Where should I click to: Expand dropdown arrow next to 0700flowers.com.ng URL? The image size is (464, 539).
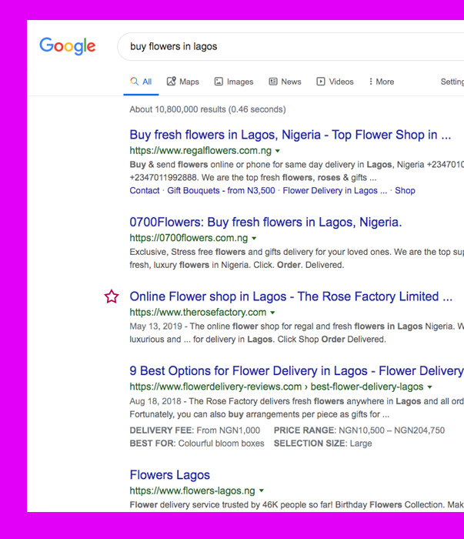(x=254, y=238)
